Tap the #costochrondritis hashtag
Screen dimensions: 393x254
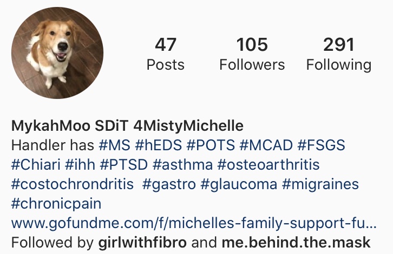73,184
